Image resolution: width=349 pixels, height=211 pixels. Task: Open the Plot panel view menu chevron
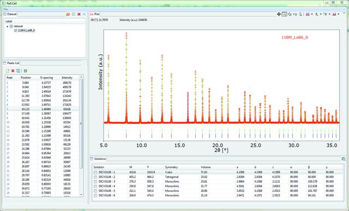tap(344, 14)
